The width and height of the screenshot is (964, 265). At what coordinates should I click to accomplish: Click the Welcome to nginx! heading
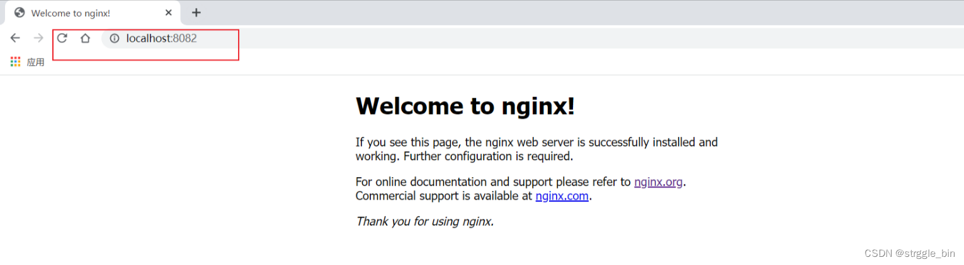[x=465, y=106]
